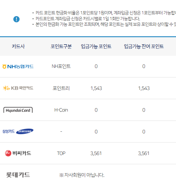Image resolution: width=176 pixels, height=185 pixels.
Task: Click KB국민카드 잔여 포인트 value 1,543
Action: click(x=144, y=88)
